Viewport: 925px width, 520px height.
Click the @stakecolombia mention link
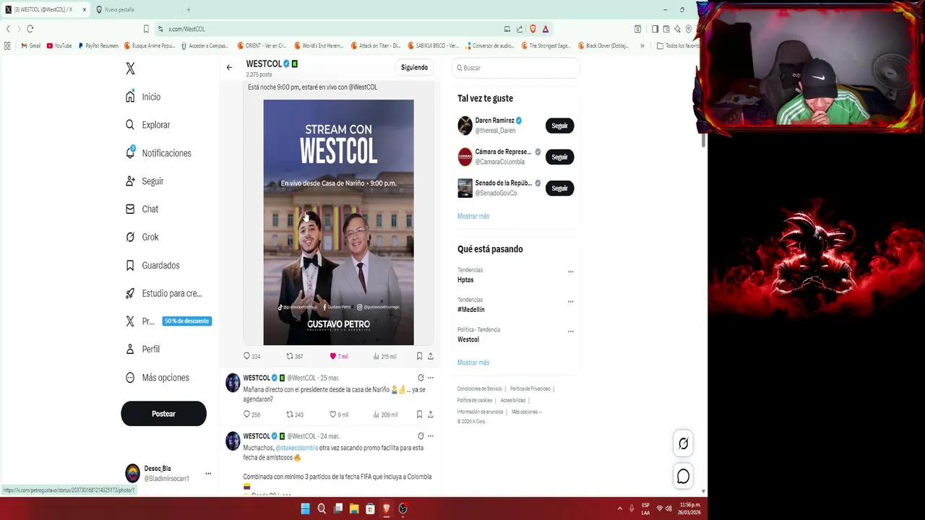[x=296, y=448]
